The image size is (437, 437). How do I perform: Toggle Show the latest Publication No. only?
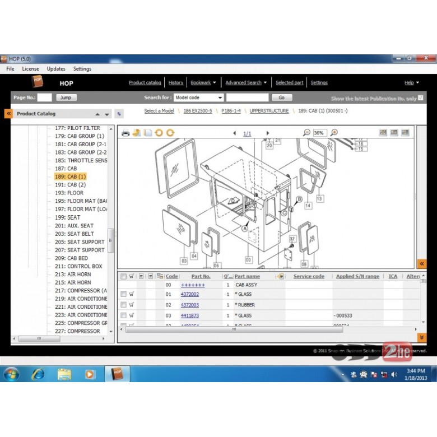421,97
